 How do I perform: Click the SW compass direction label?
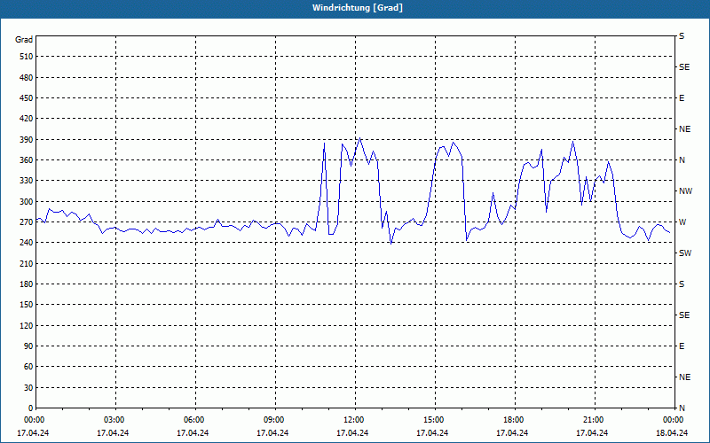point(685,253)
